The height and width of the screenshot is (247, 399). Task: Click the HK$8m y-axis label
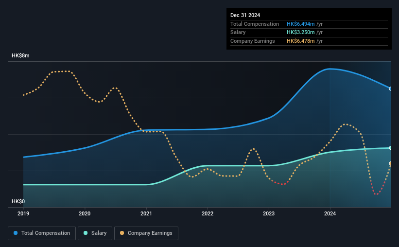20,55
